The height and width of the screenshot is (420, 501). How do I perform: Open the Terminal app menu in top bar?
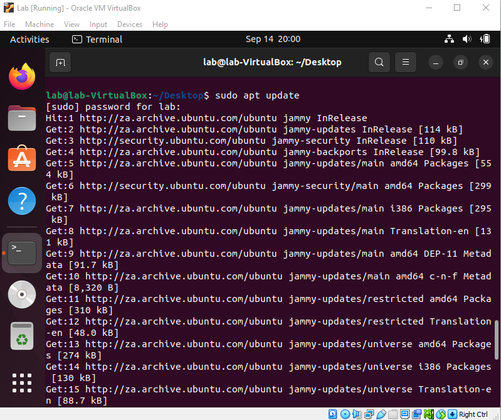(x=97, y=40)
